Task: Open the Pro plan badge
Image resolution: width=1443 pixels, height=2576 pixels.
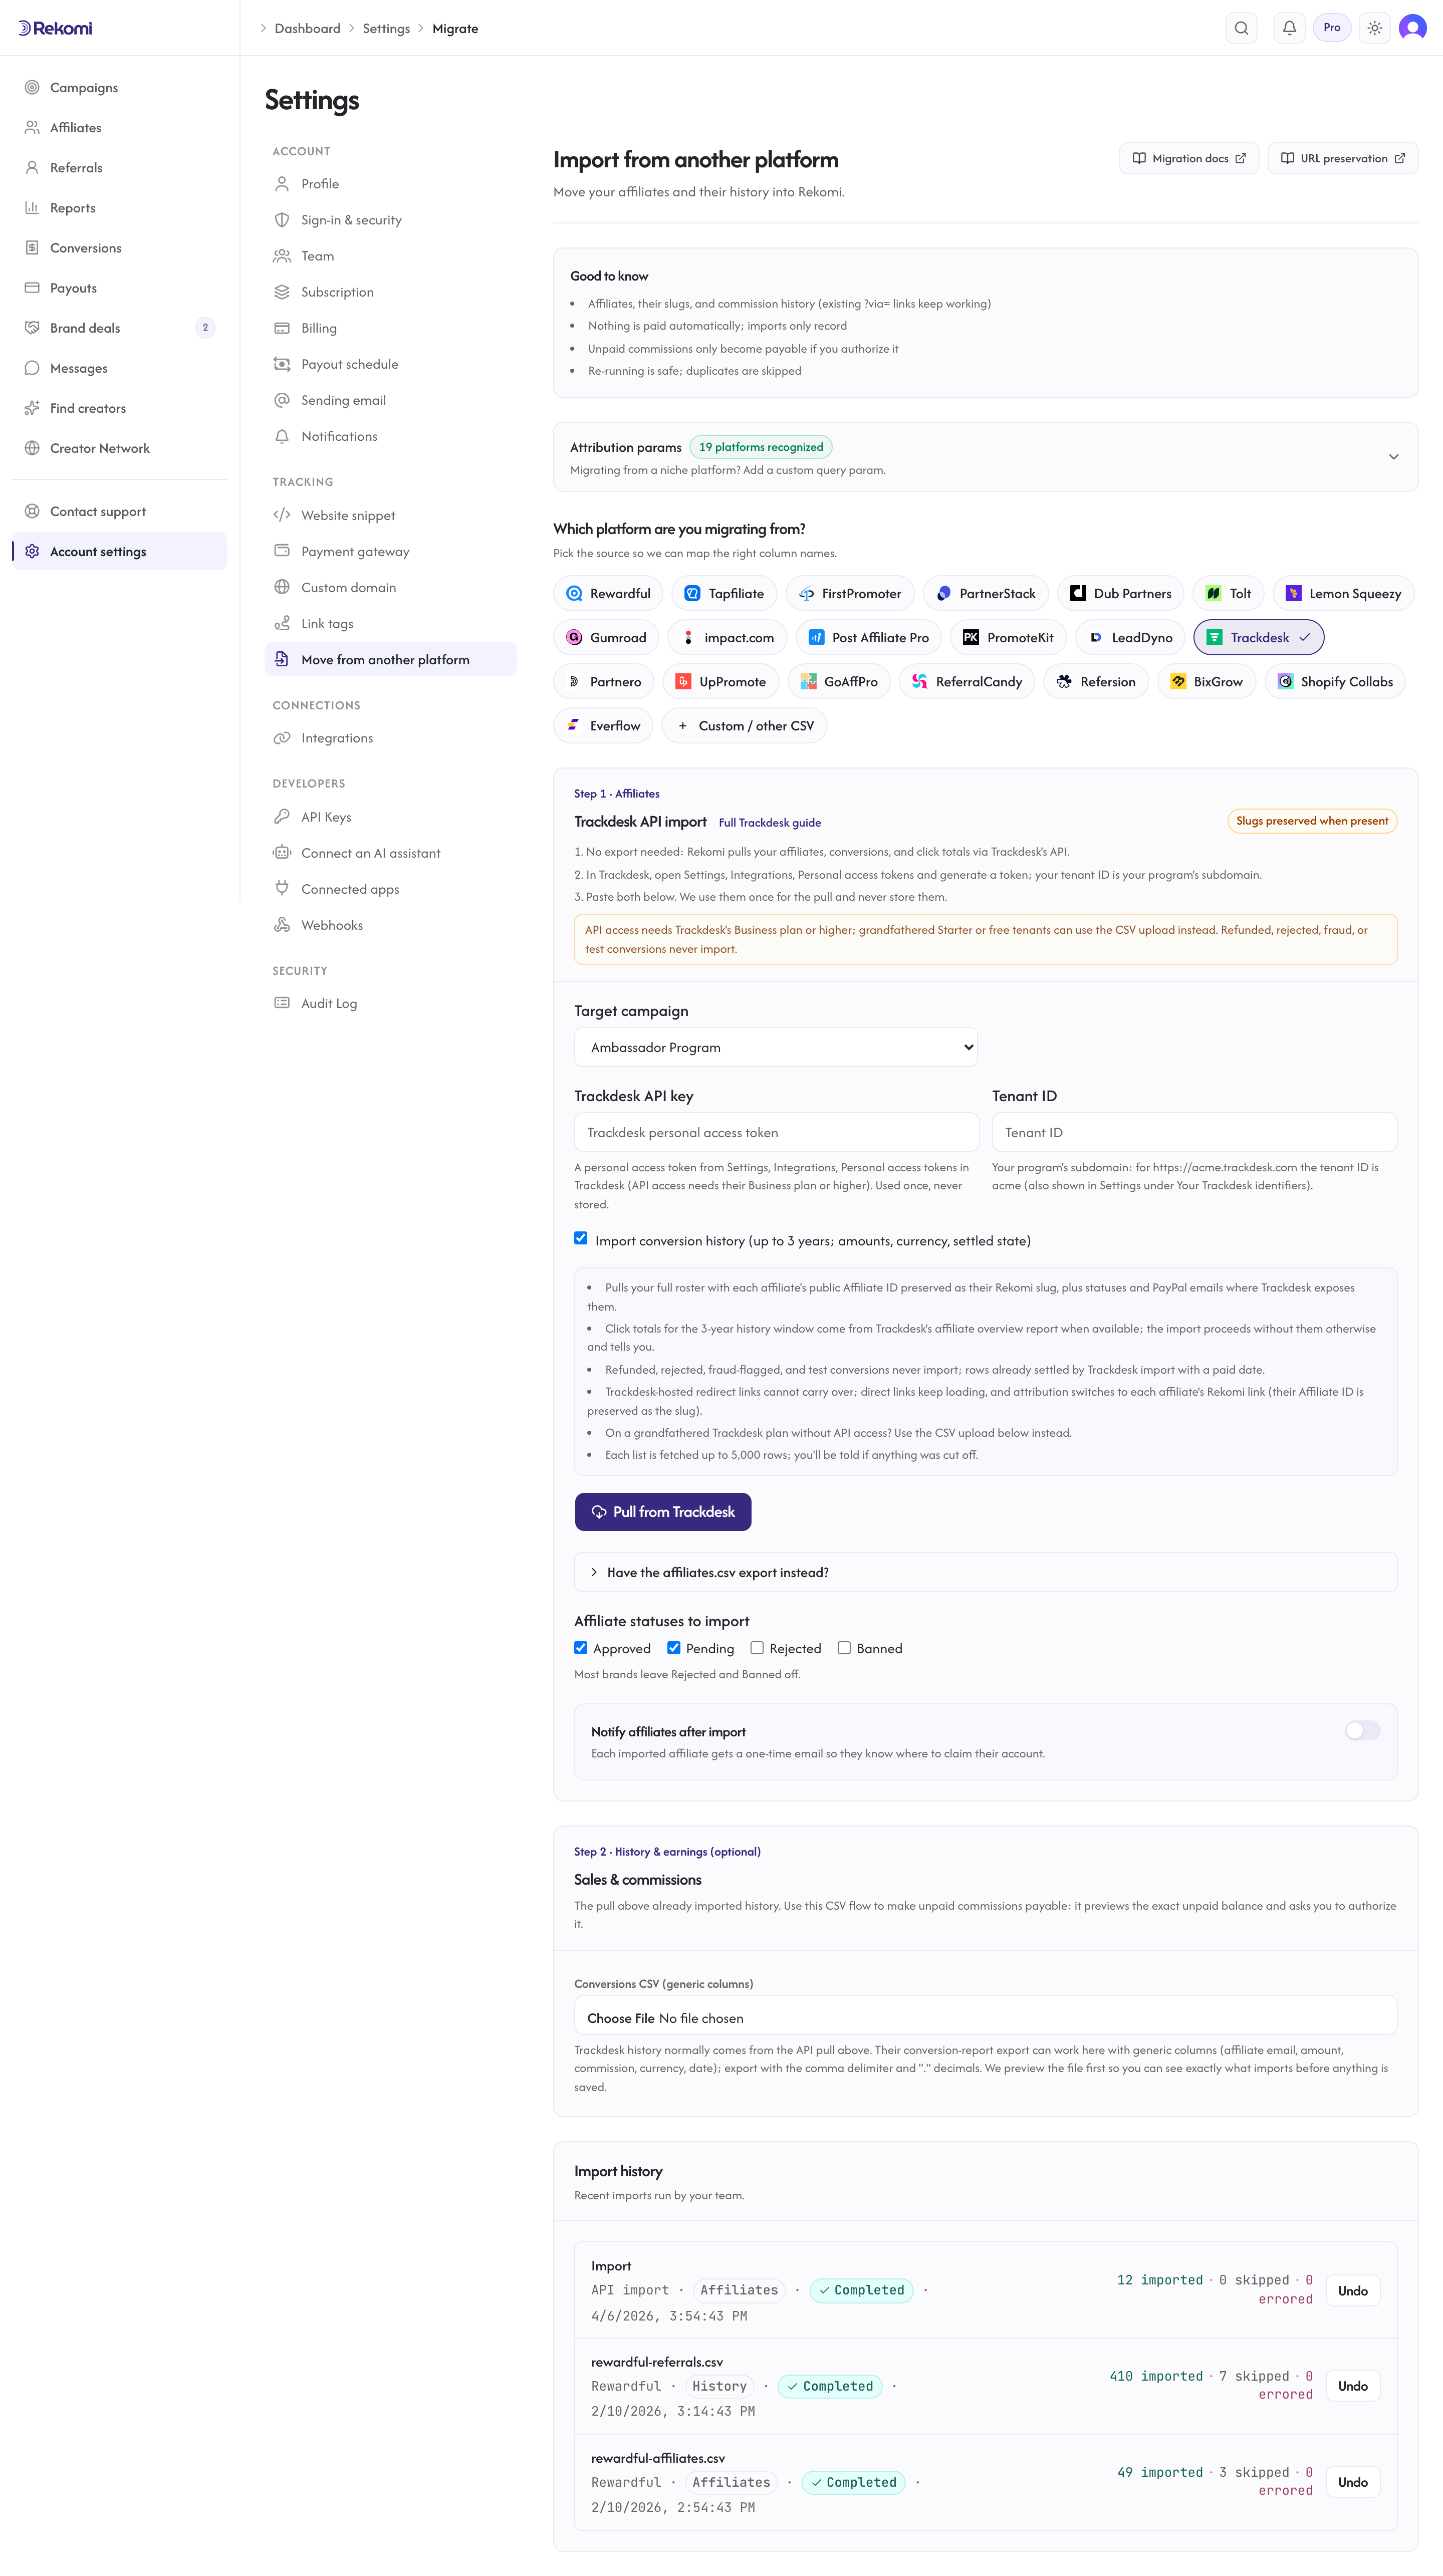Action: 1331,28
